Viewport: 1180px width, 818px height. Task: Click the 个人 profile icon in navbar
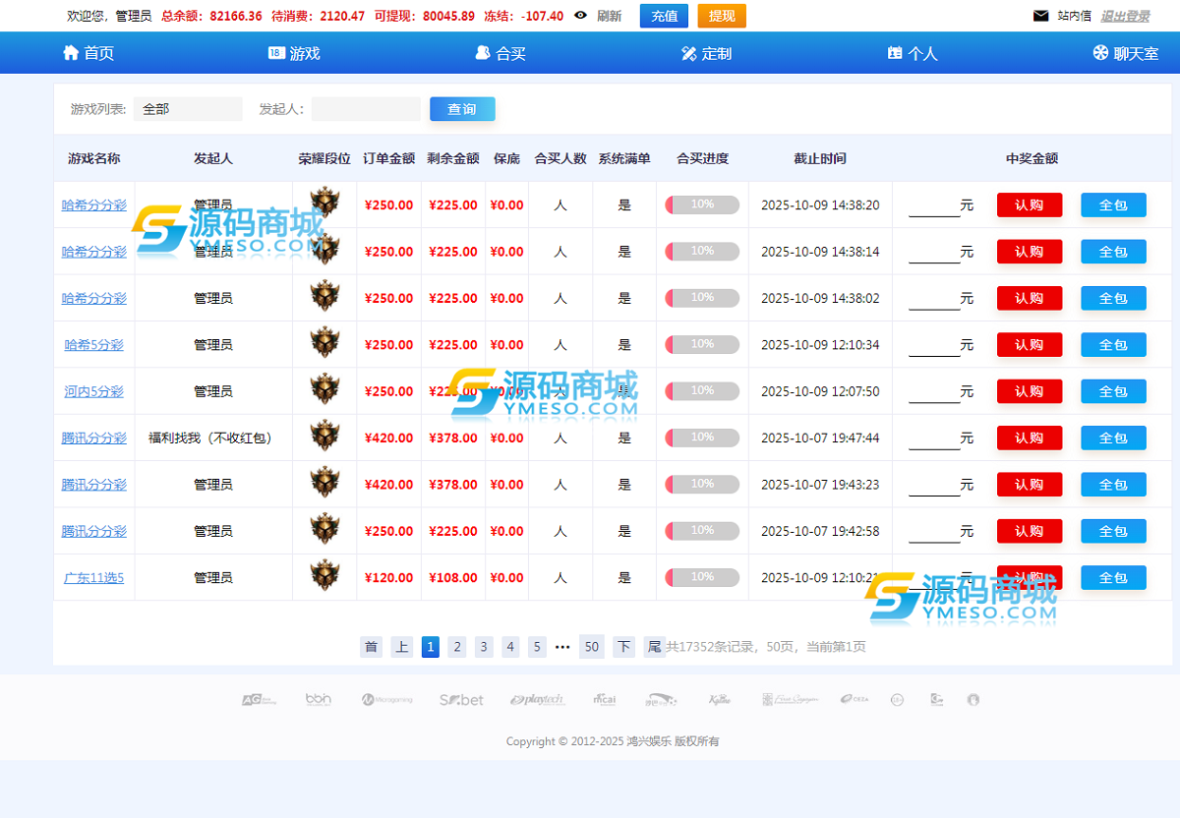pos(895,53)
